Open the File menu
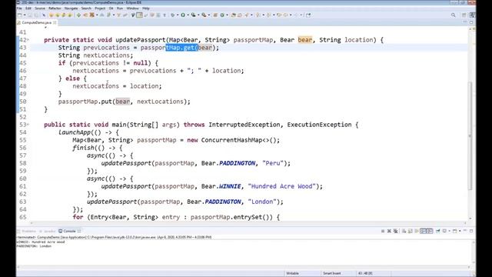The height and width of the screenshot is (277, 492). 19,8
